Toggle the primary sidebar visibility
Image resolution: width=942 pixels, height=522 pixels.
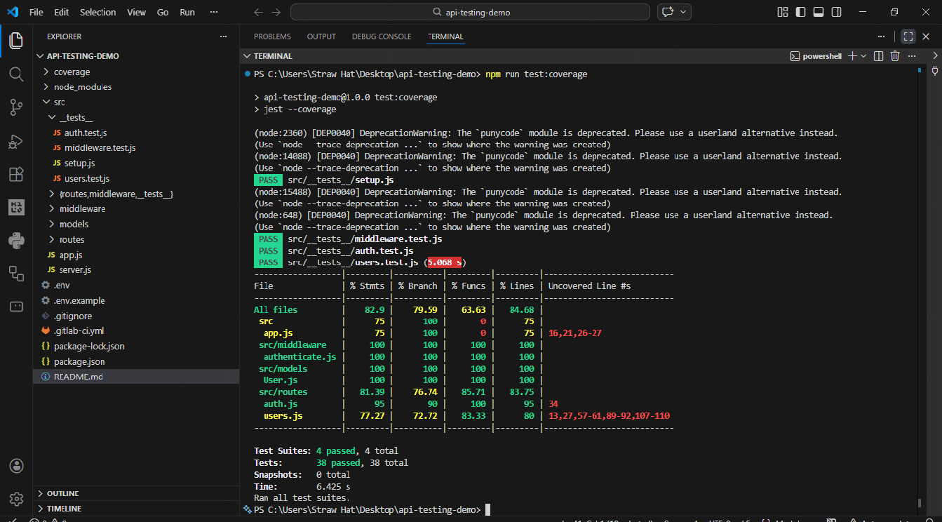pos(800,12)
